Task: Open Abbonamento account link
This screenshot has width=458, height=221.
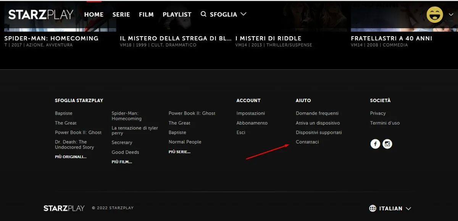Action: pyautogui.click(x=252, y=123)
